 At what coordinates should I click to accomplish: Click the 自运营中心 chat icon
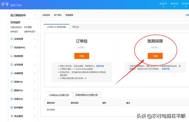coord(12,47)
